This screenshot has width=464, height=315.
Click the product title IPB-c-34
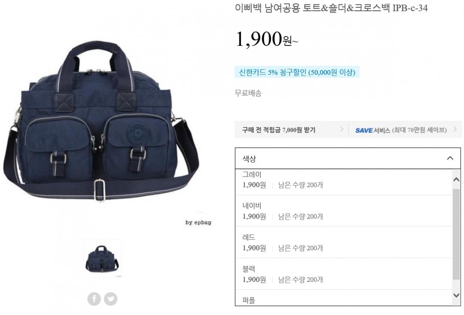(331, 7)
